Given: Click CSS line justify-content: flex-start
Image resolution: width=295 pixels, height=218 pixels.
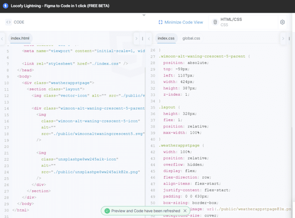Looking at the screenshot, I should tap(197, 190).
